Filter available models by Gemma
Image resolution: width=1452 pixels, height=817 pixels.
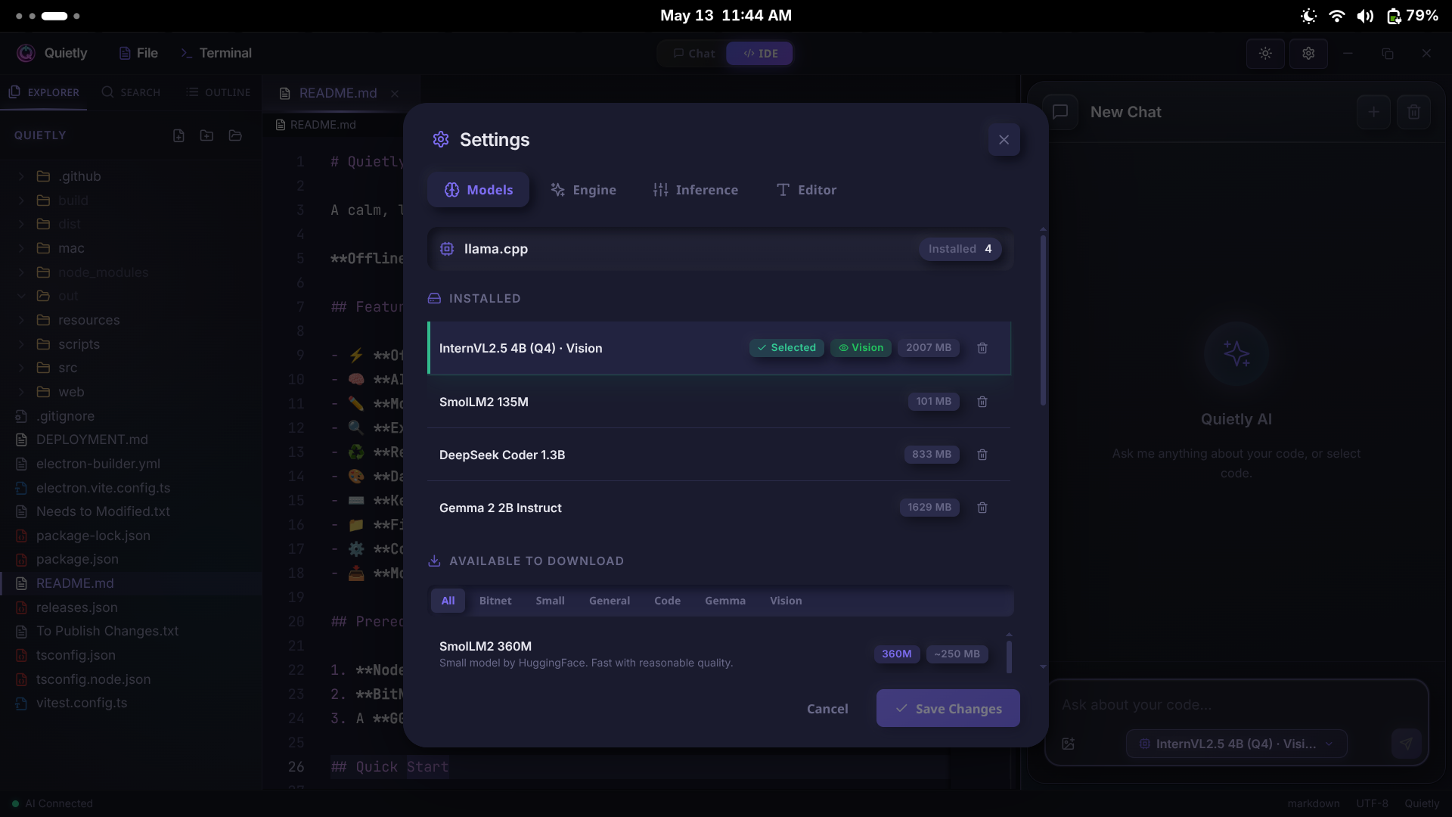click(x=725, y=601)
